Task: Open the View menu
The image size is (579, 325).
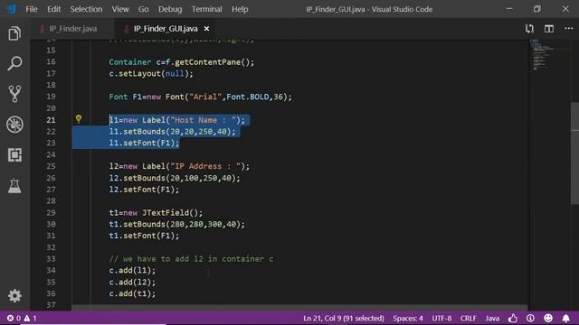Action: click(120, 9)
